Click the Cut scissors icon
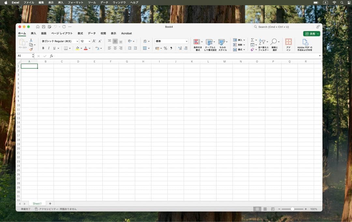352x222 pixels. [31, 40]
